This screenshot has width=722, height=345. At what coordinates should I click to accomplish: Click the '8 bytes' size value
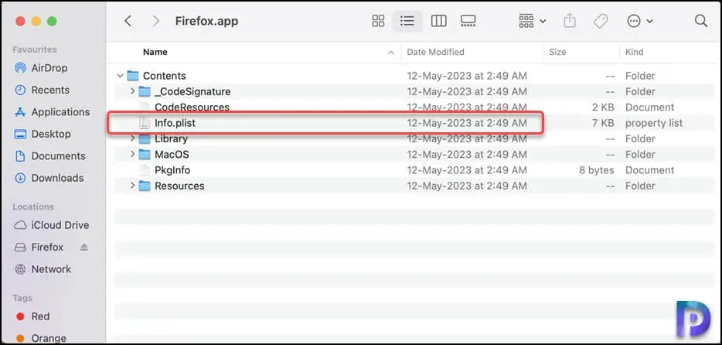(597, 170)
